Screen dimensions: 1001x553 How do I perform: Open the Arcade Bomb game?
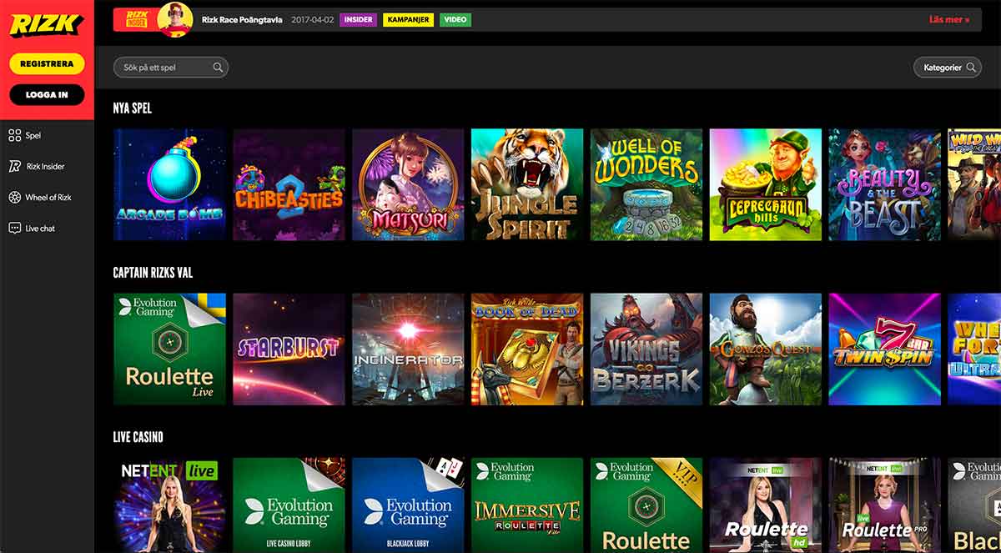click(x=169, y=184)
